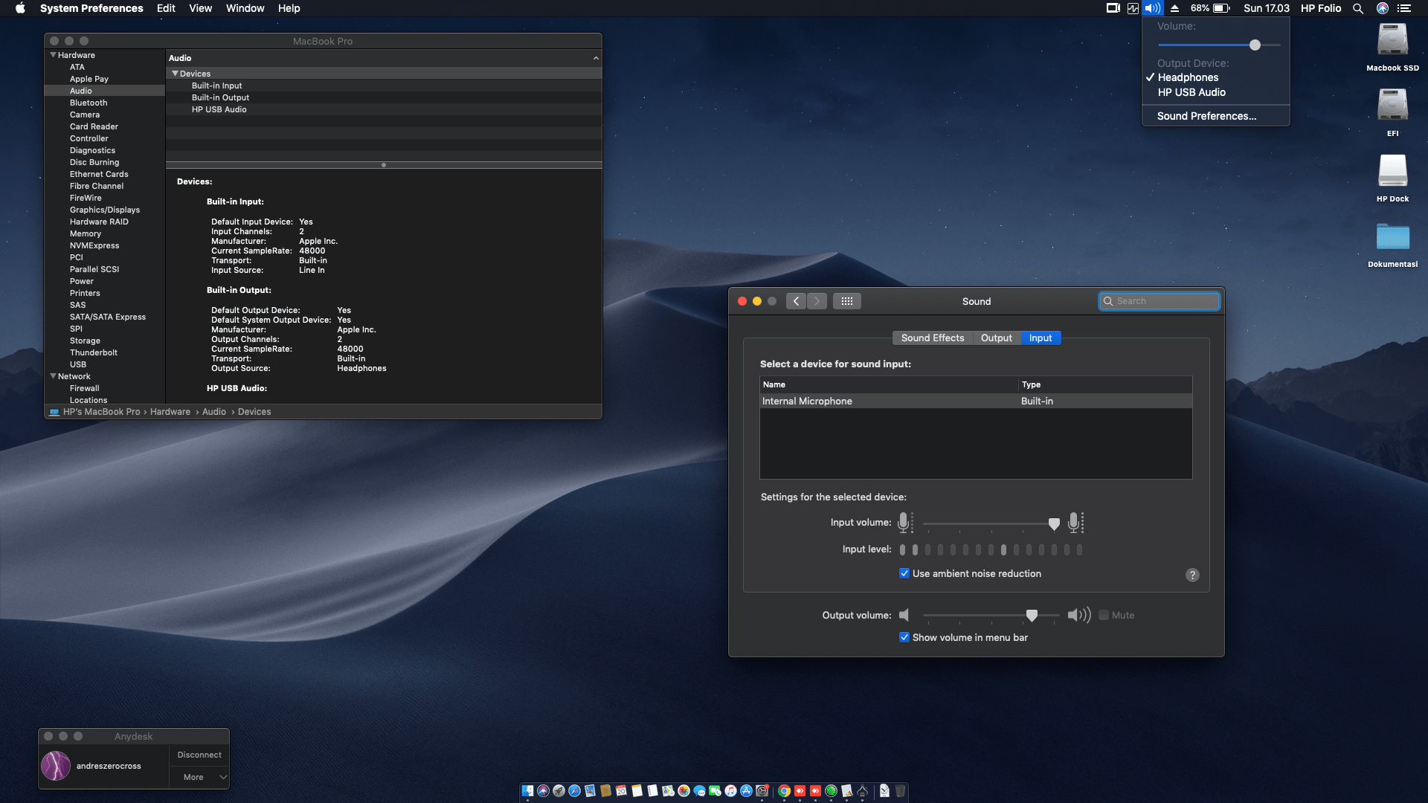This screenshot has height=803, width=1428.
Task: Open the View menu
Action: coord(200,8)
